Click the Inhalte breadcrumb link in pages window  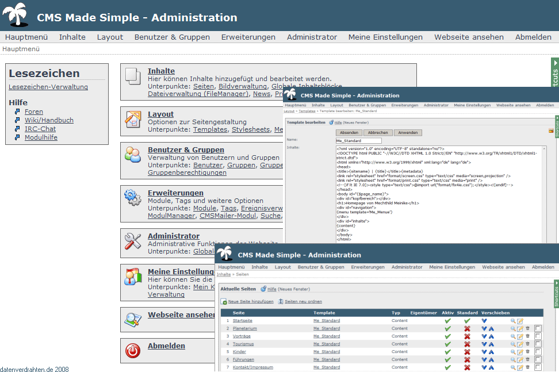point(224,274)
